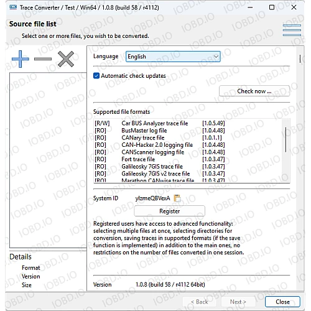Click the System ID value ylzmeQBVexA

coord(152,198)
